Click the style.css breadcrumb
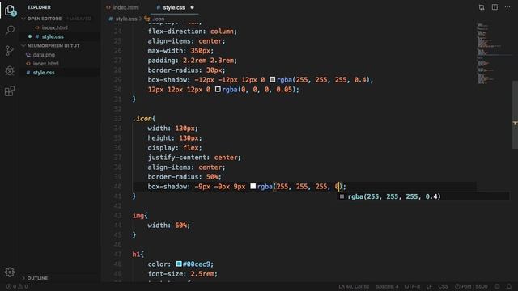Screen dimensions: 518x291 pyautogui.click(x=126, y=19)
